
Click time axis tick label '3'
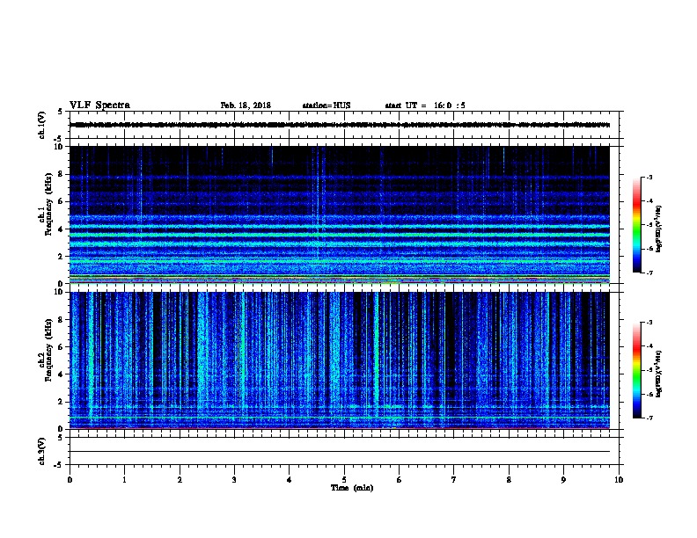(x=234, y=479)
